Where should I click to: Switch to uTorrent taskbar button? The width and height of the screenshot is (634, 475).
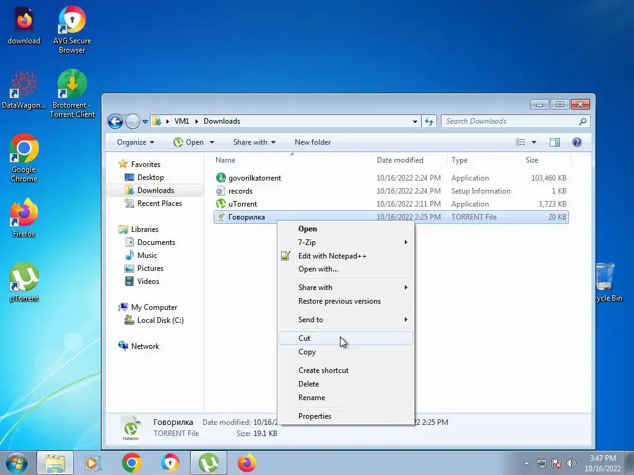[209, 463]
